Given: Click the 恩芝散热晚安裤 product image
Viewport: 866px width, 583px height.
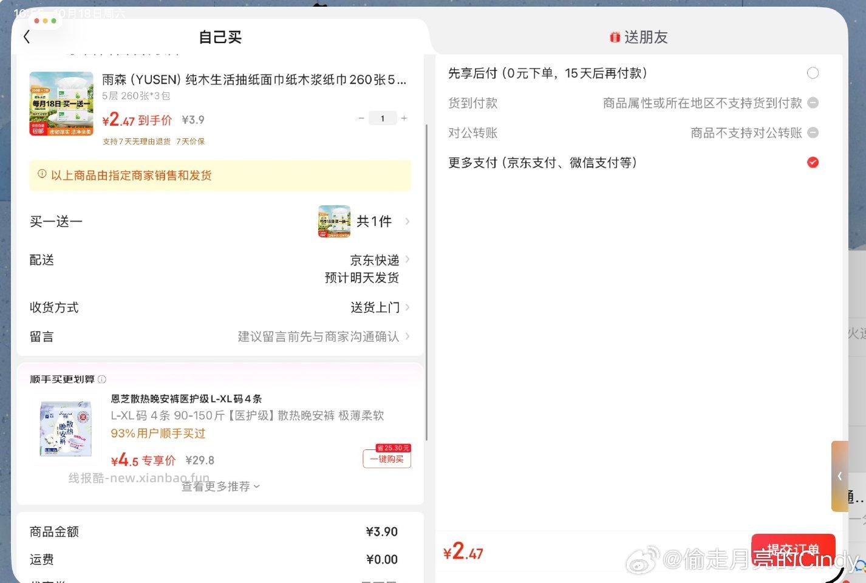Looking at the screenshot, I should pos(64,429).
